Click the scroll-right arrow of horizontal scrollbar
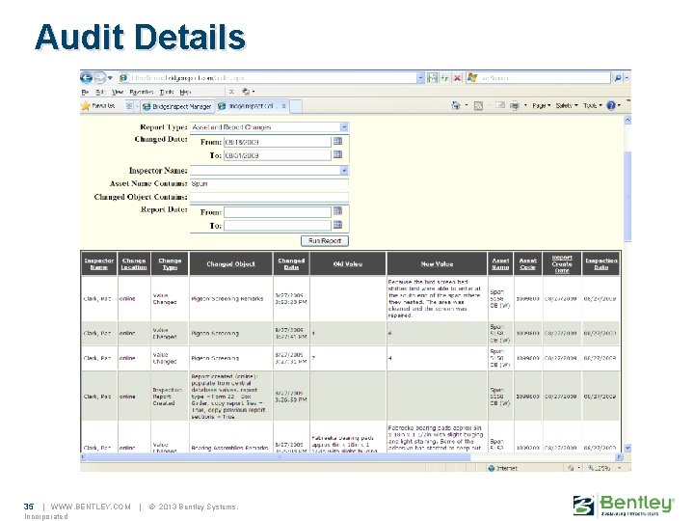Screen dimensions: 694x521 (619, 456)
